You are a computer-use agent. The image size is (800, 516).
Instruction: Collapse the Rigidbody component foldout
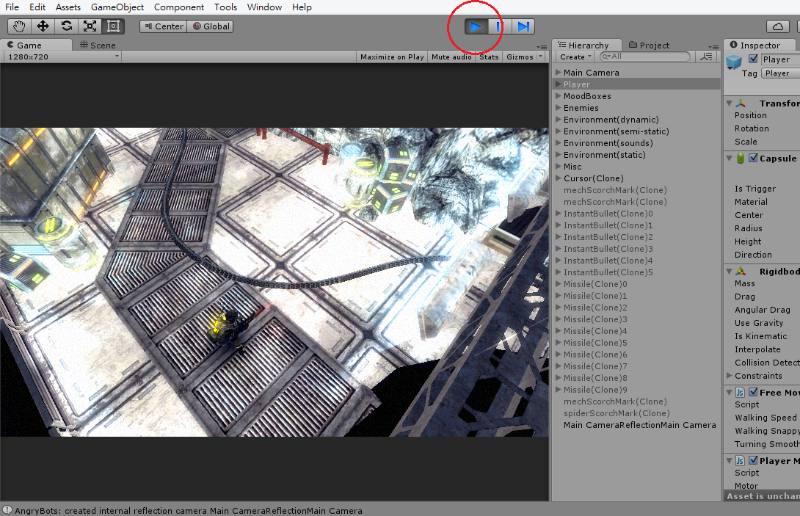coord(730,272)
